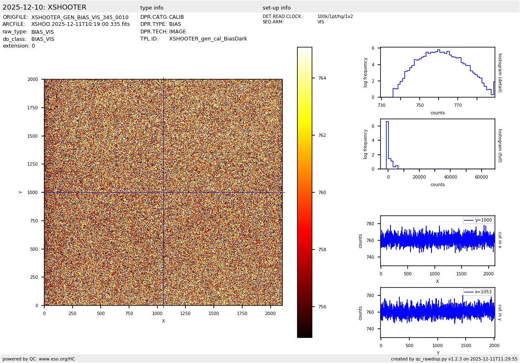The width and height of the screenshot is (520, 363).
Task: Click the 2025-12-10: XSHOOTER title
Action: click(x=44, y=8)
